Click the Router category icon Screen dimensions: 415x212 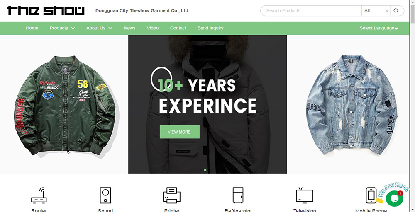tap(39, 195)
